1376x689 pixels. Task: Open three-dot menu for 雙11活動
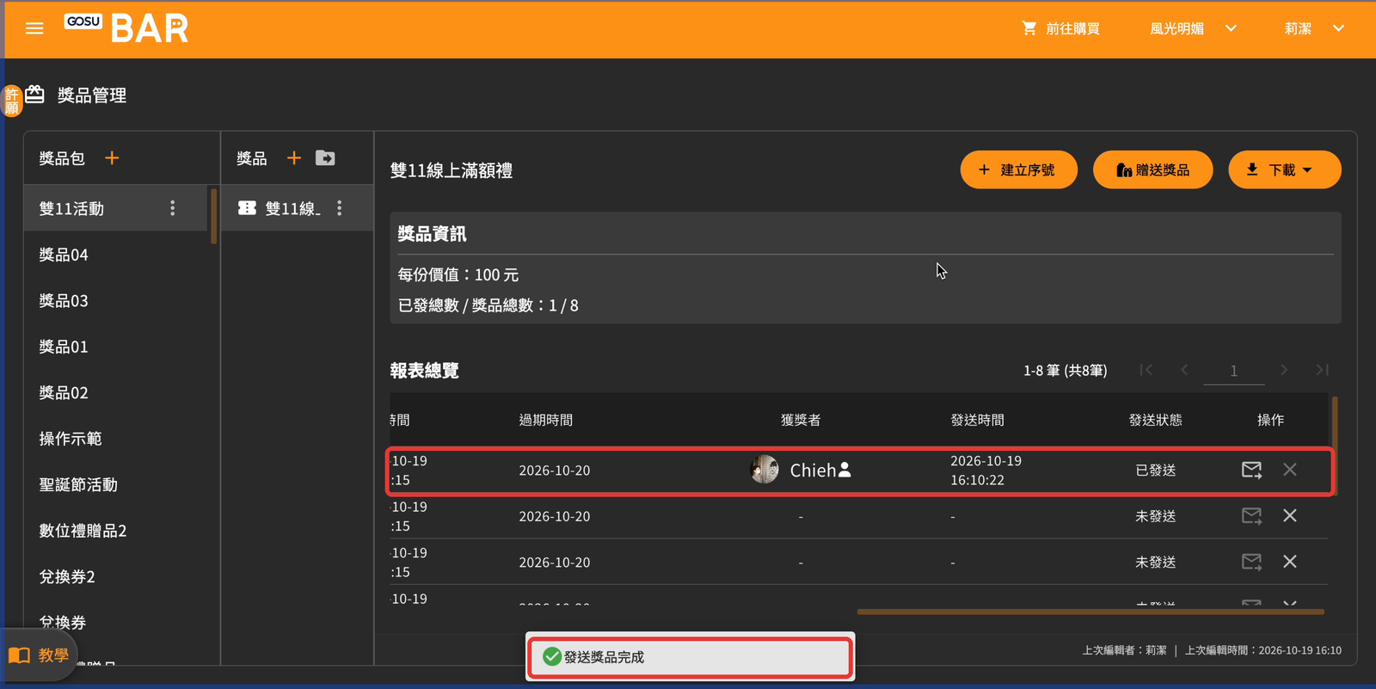173,208
